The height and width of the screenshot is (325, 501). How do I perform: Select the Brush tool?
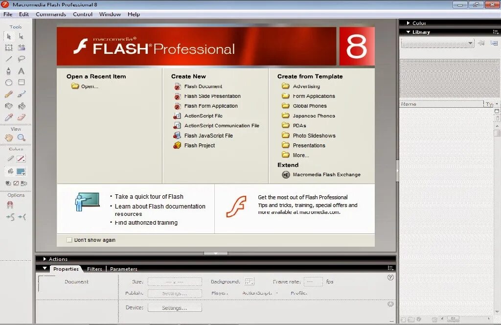point(22,94)
